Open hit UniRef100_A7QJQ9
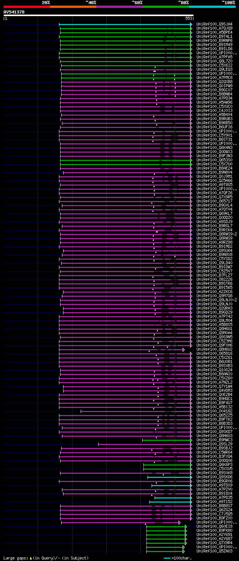This screenshot has width=239, height=561. [214, 28]
